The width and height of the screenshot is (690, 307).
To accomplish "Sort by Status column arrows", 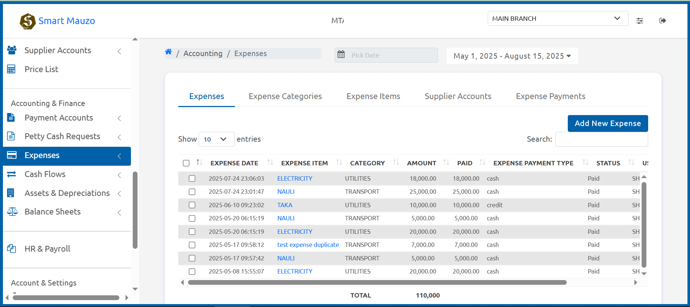I will (x=631, y=162).
